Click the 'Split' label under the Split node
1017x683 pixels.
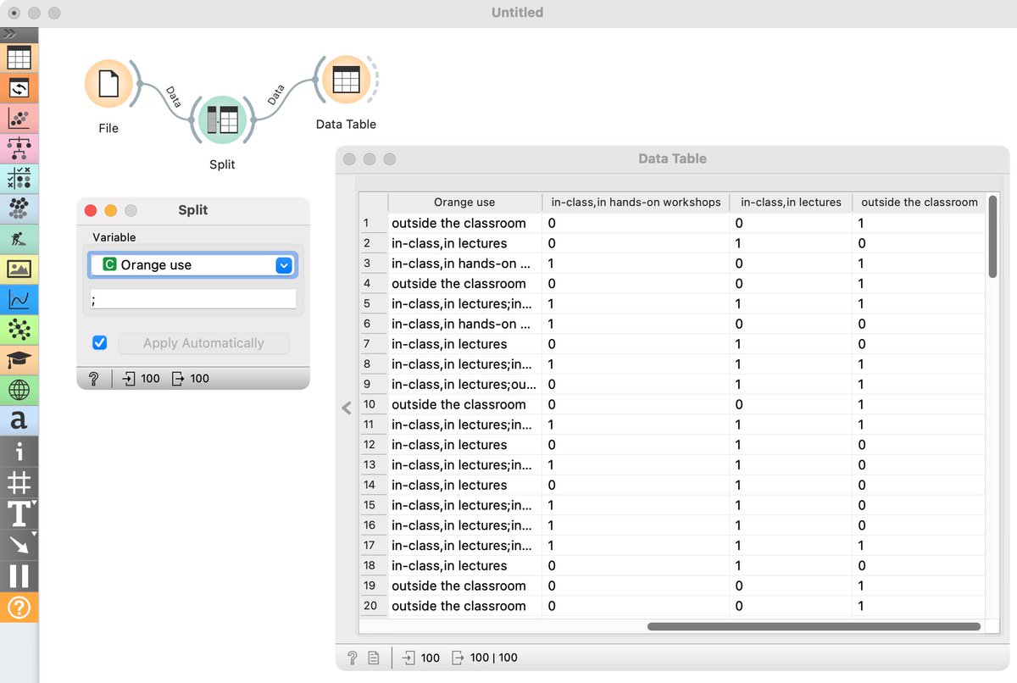[x=222, y=164]
